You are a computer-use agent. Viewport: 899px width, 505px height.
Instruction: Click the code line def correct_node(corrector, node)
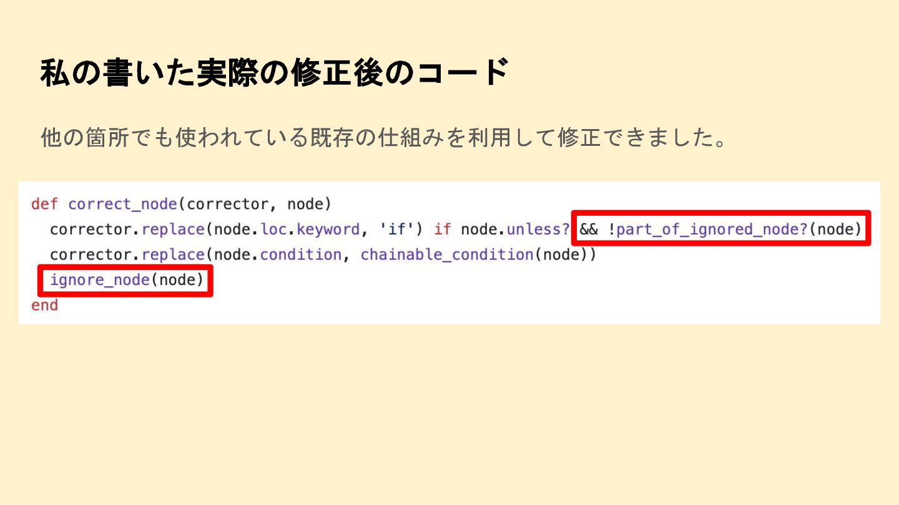(x=181, y=204)
